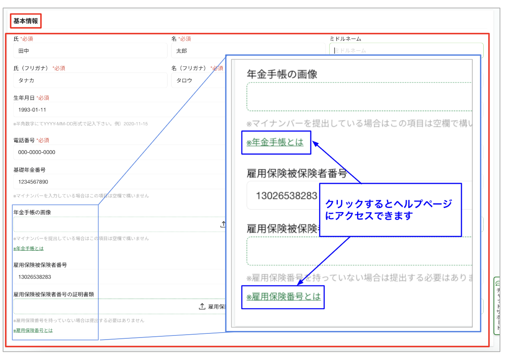
Task: Click the 電話番号 field with 000-0000-0000
Action: click(x=120, y=152)
